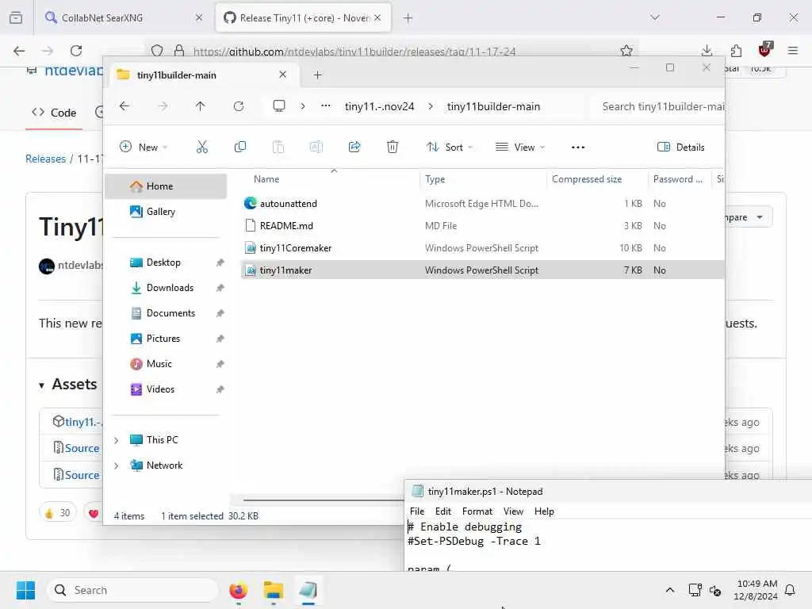The width and height of the screenshot is (812, 609).
Task: Open the New item dropdown
Action: coord(144,147)
